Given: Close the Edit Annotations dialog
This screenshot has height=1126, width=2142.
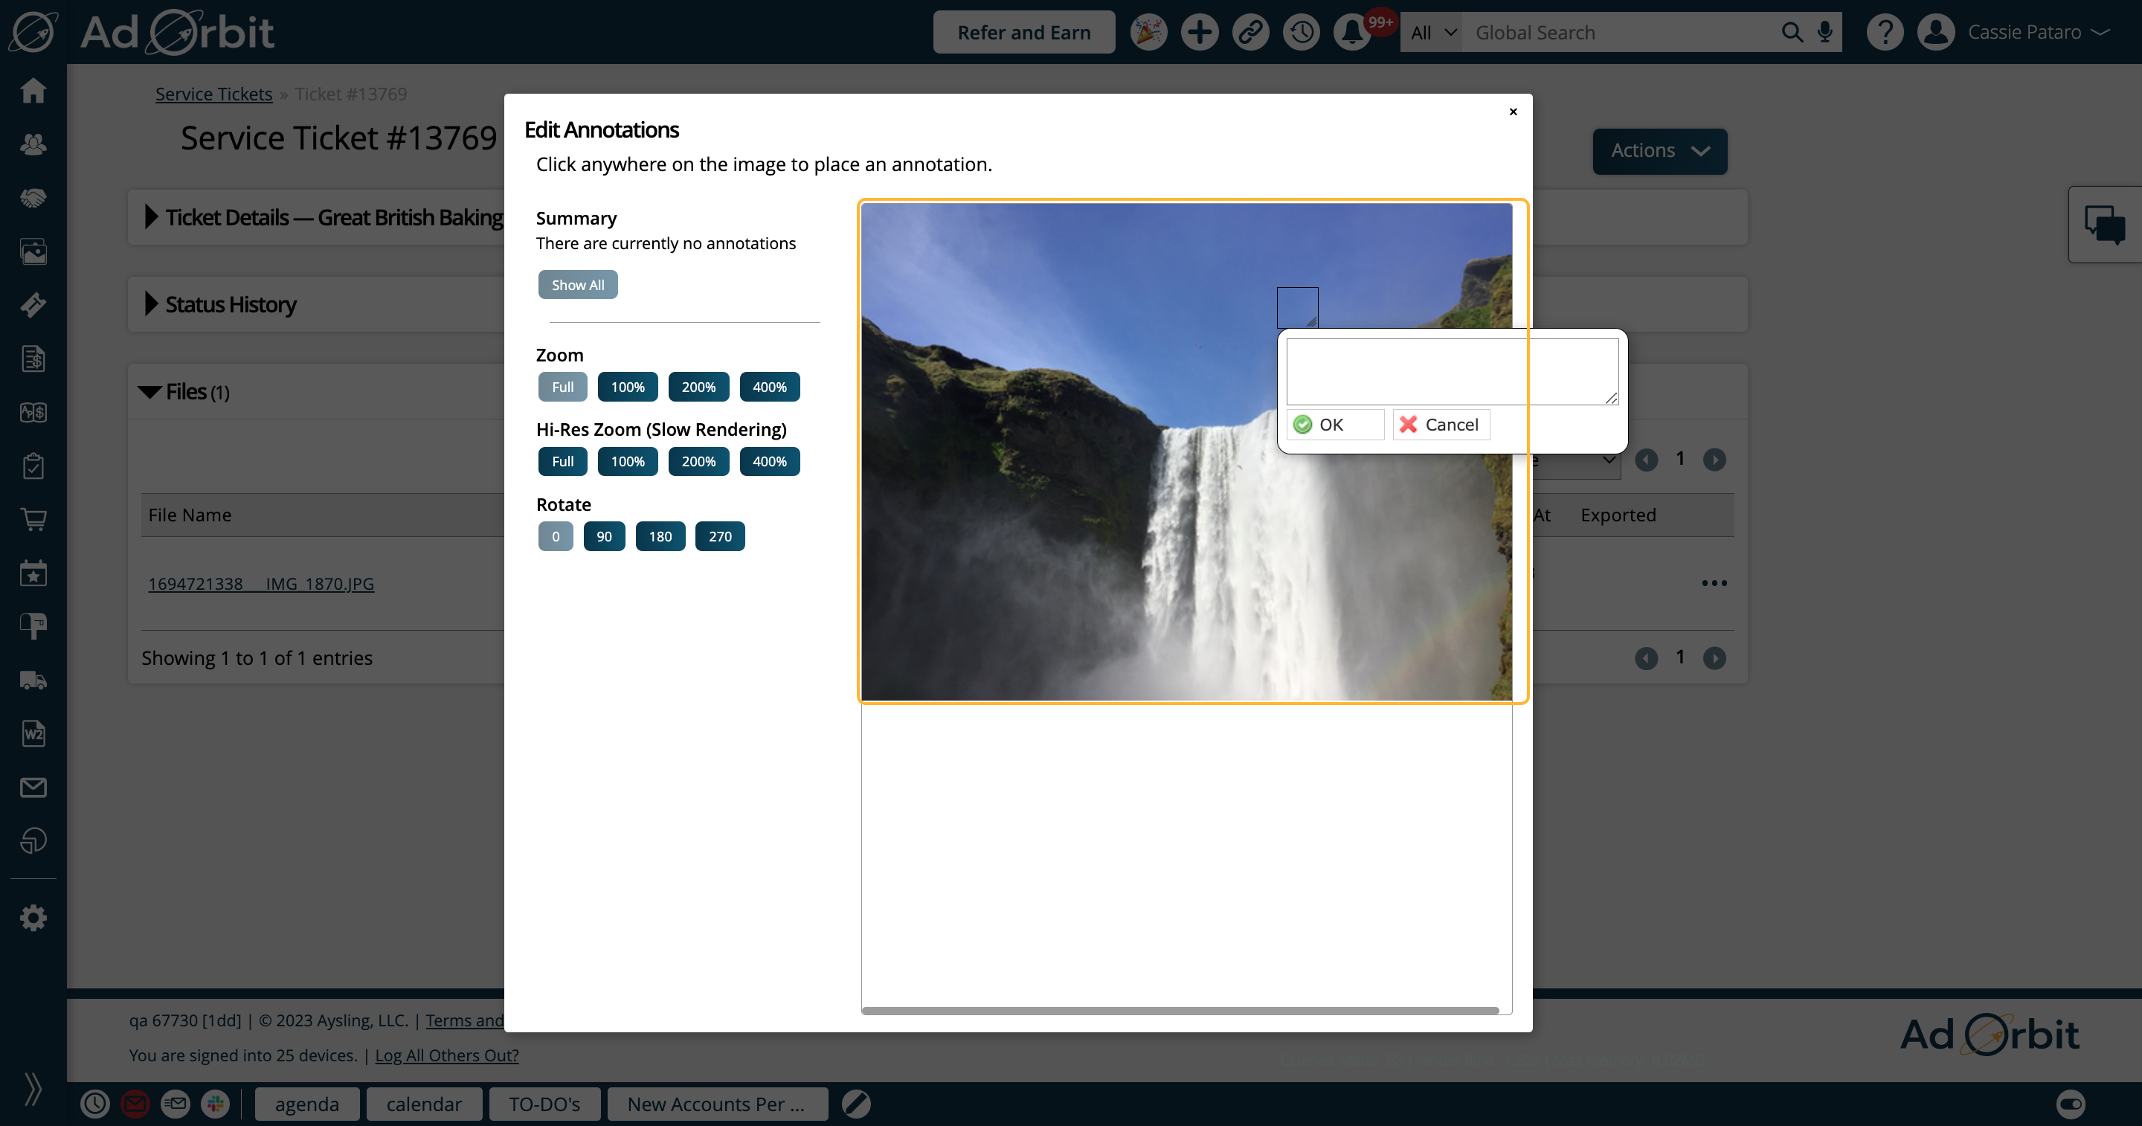Looking at the screenshot, I should point(1513,112).
